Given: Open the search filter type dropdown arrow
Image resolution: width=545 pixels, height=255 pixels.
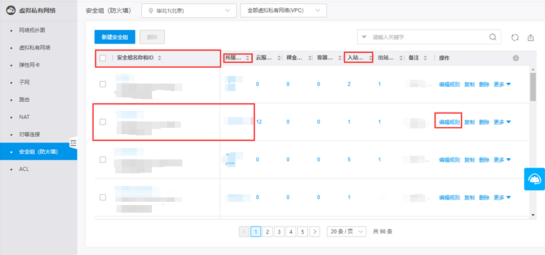Looking at the screenshot, I should (x=364, y=37).
